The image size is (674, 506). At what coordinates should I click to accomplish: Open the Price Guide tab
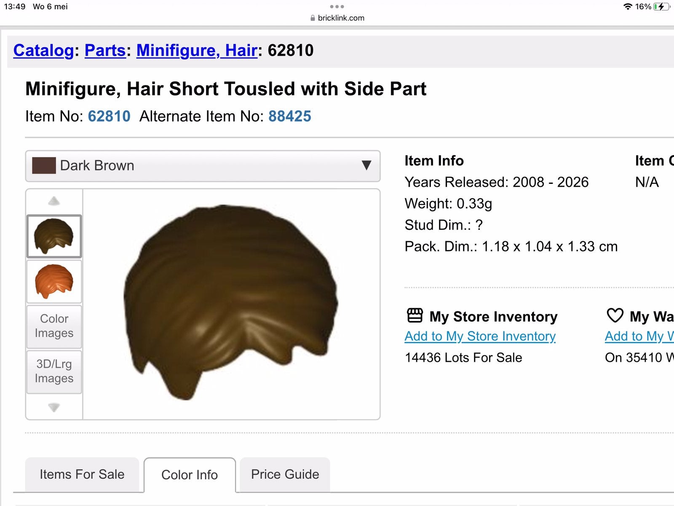coord(285,474)
